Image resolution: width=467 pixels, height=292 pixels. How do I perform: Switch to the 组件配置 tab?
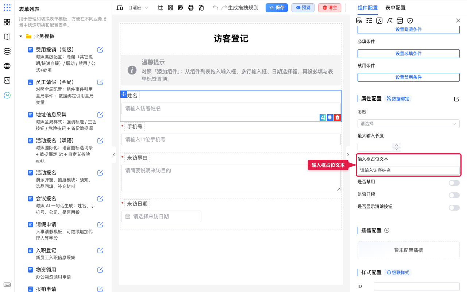pos(368,8)
